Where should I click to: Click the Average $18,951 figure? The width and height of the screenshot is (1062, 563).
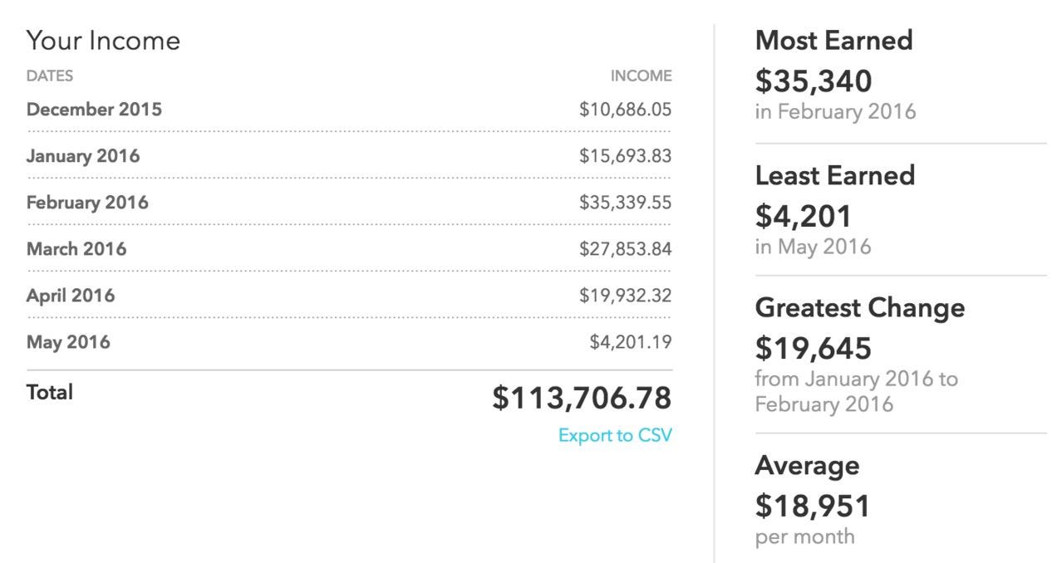click(x=812, y=506)
